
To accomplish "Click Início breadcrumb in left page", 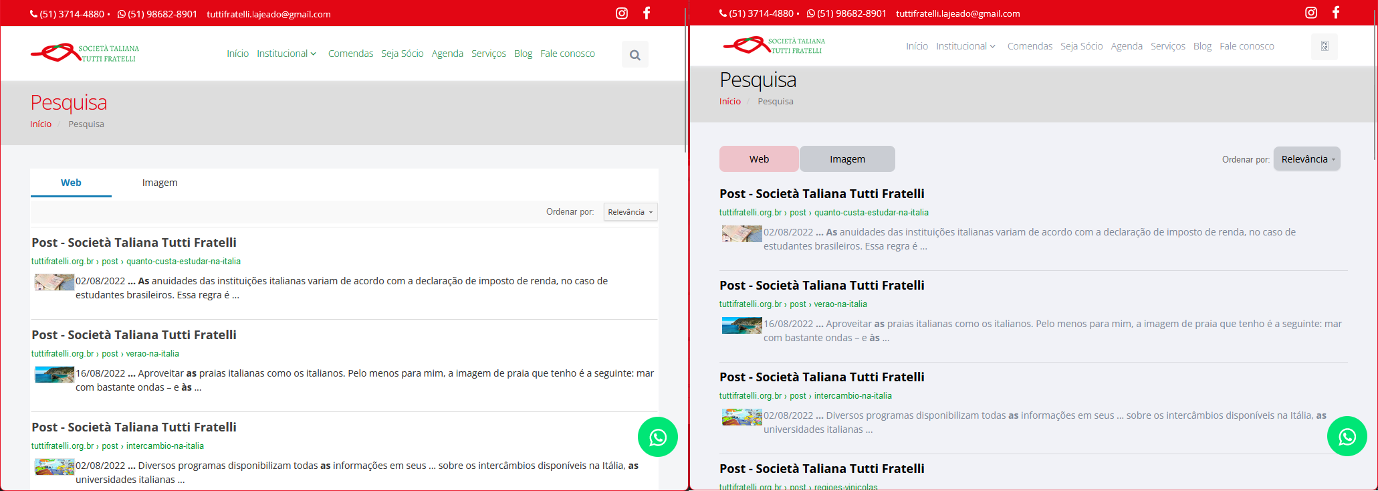I will coord(41,124).
